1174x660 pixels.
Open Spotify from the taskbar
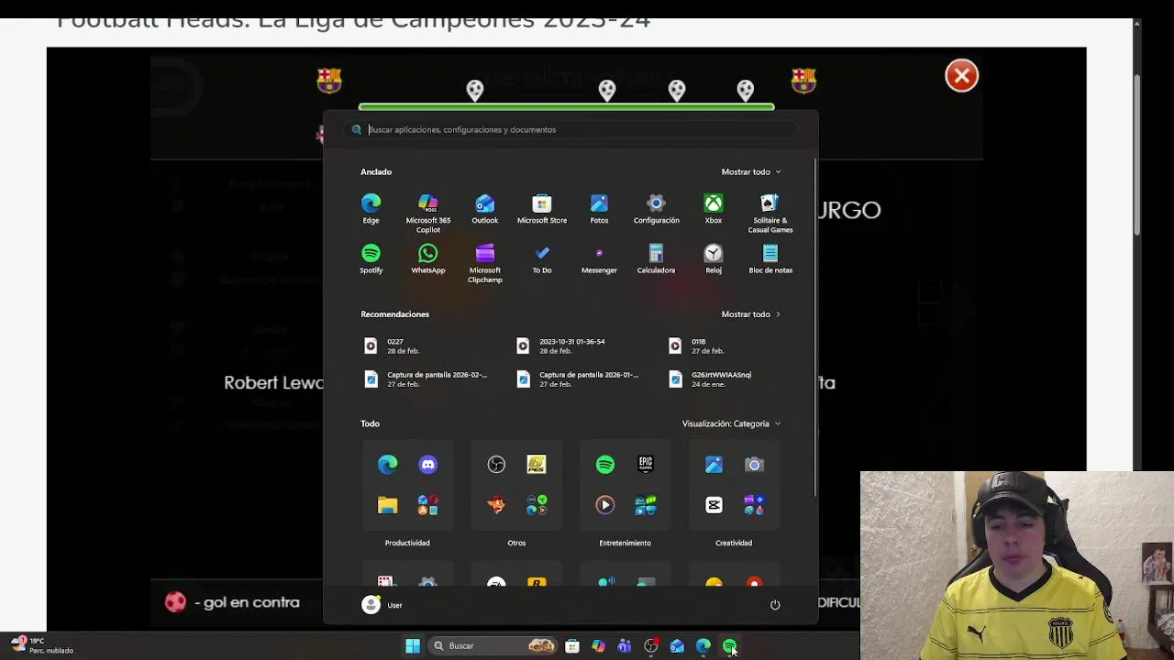pyautogui.click(x=729, y=646)
